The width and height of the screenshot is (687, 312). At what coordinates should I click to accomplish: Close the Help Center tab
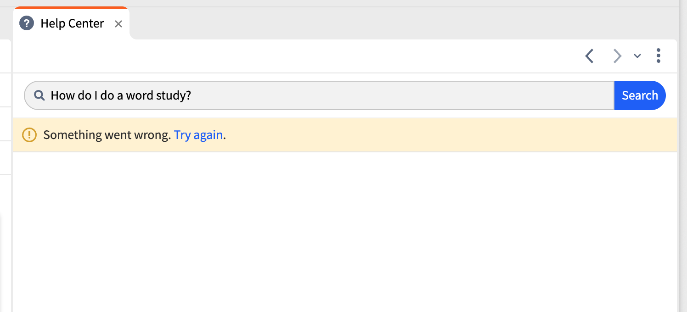click(118, 24)
